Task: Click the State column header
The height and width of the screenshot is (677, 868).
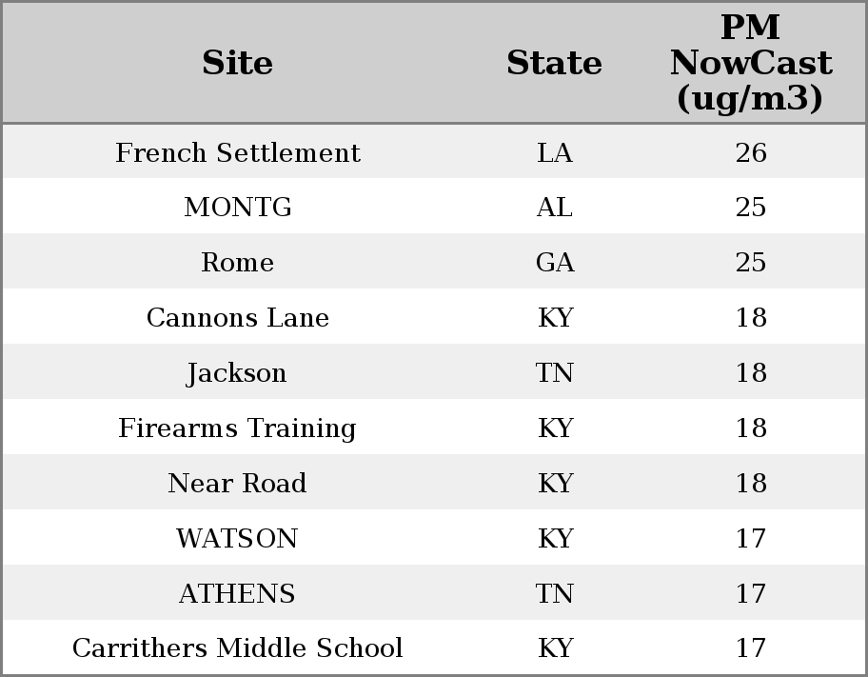Action: pos(554,63)
